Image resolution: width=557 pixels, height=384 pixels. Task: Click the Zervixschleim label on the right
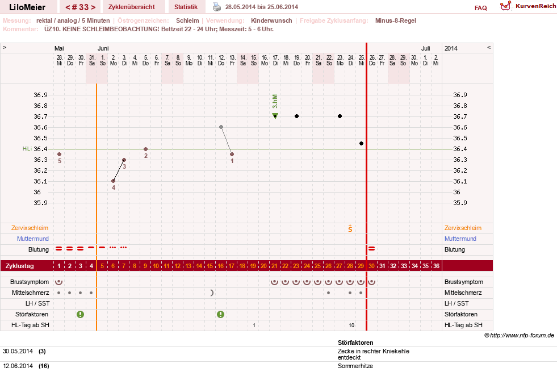(x=463, y=228)
